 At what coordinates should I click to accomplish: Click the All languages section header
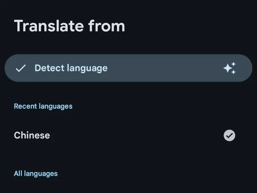point(36,173)
